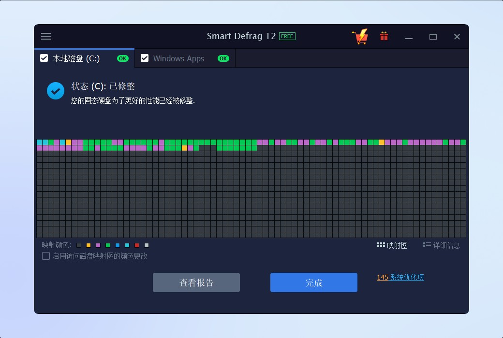Click the 映射颜色 label
Screen dimensions: 503x338
[x=57, y=245]
